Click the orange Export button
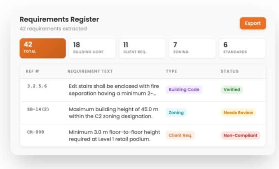 pos(253,23)
